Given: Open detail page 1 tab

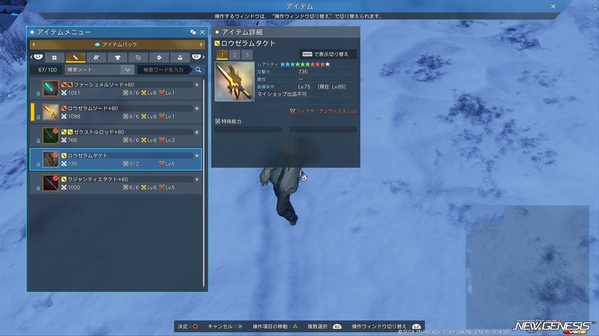Looking at the screenshot, I should 222,55.
